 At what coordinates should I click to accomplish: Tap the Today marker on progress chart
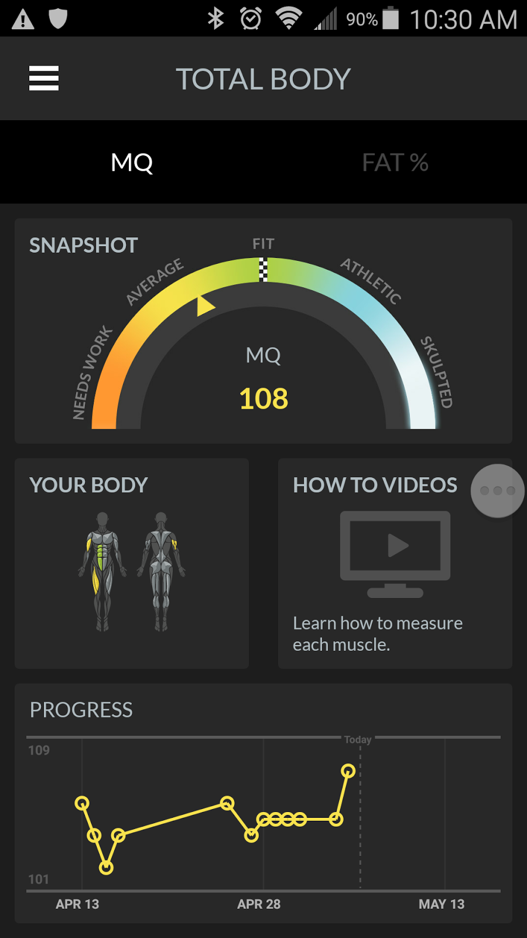(x=358, y=740)
